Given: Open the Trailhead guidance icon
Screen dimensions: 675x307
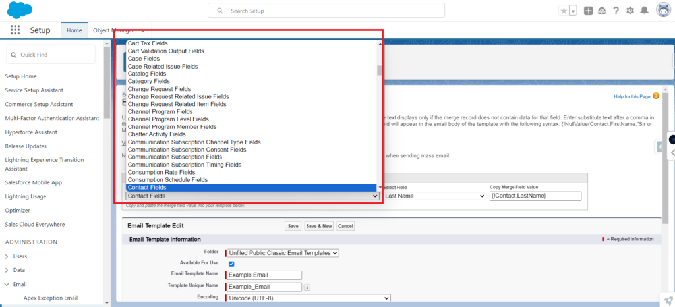Looking at the screenshot, I should (602, 11).
